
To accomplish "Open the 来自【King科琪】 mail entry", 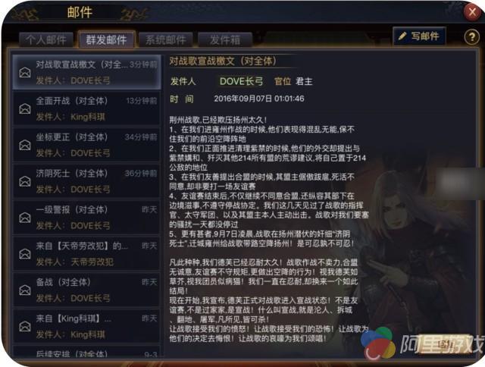I will (86, 326).
